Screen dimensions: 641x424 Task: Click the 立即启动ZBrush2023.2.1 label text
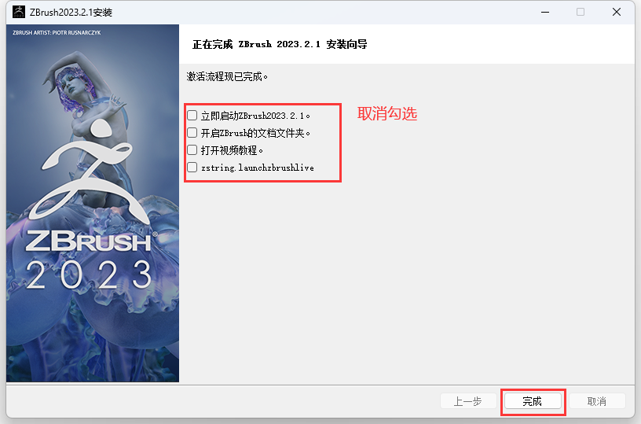click(x=255, y=116)
